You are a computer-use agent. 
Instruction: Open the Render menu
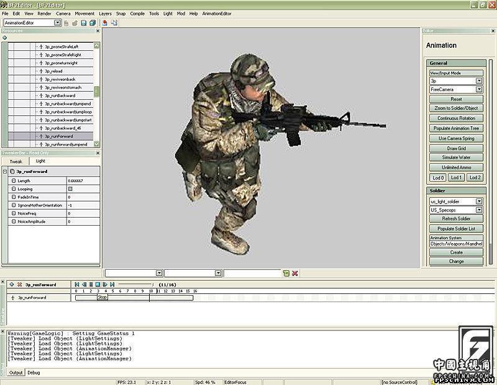click(x=44, y=14)
